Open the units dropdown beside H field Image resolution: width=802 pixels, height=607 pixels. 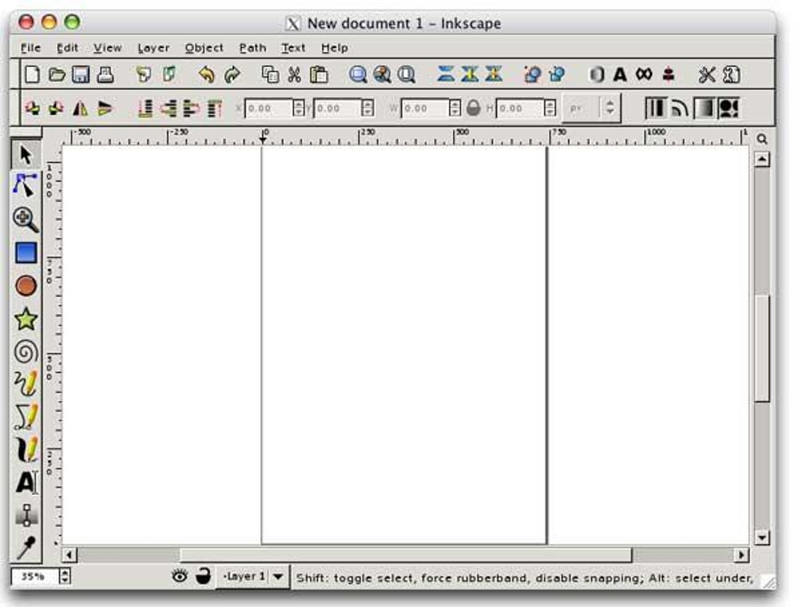point(592,108)
